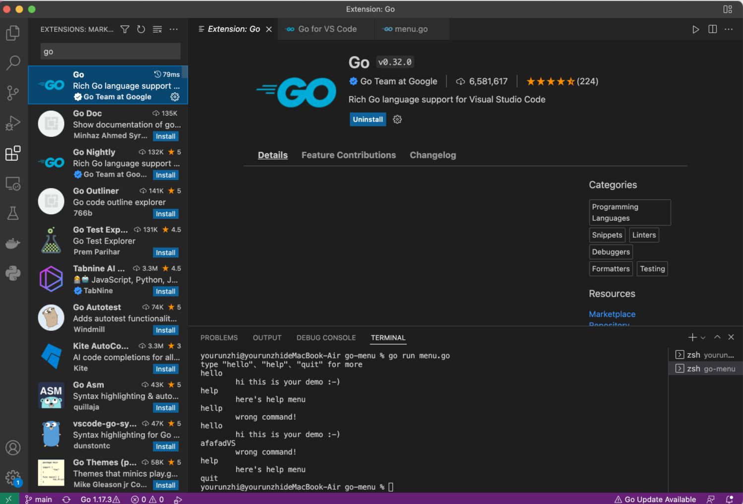
Task: Open the Remote Explorer view
Action: click(13, 184)
